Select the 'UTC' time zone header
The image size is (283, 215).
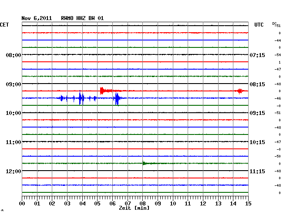259,25
